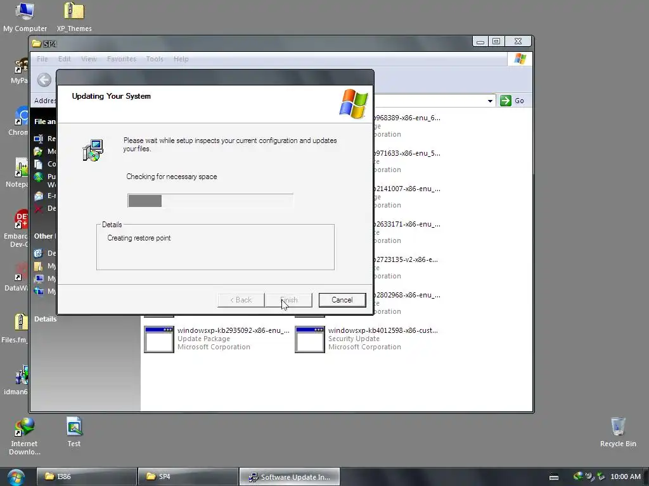649x486 pixels.
Task: Click the Windows flag logo in SP4 toolbar
Action: point(520,59)
